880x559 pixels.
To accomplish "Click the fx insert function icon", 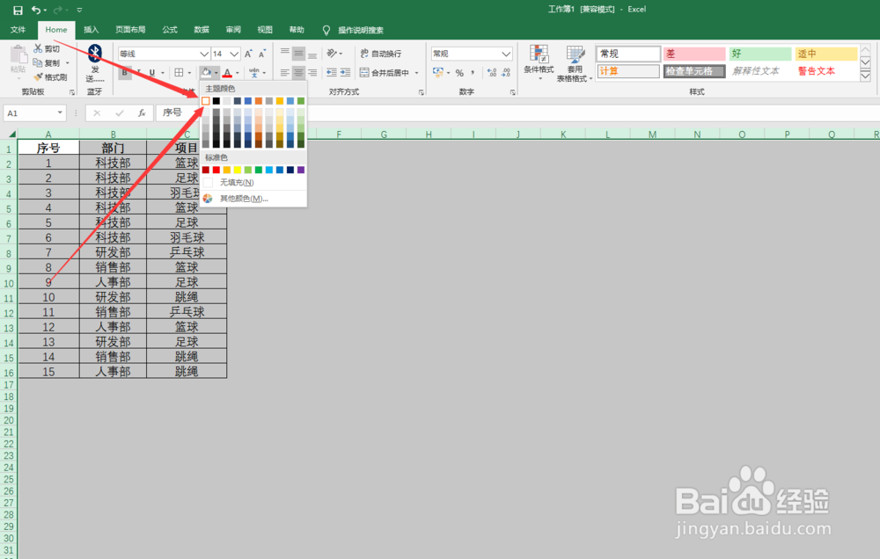I will (x=142, y=113).
